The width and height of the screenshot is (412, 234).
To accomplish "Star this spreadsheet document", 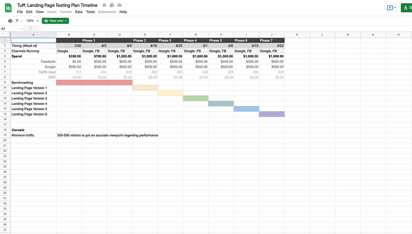I will (104, 5).
